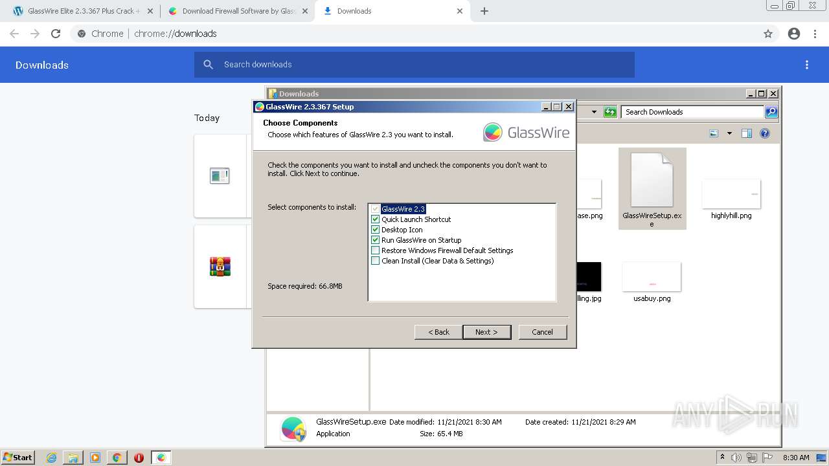Launch Internet Explorer from taskbar
The width and height of the screenshot is (829, 466).
click(x=51, y=458)
